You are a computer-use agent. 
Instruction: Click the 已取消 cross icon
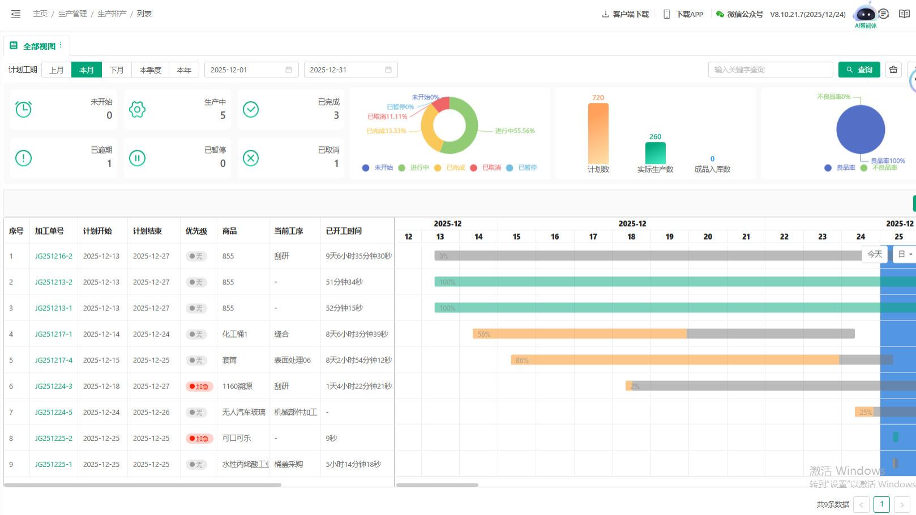251,158
